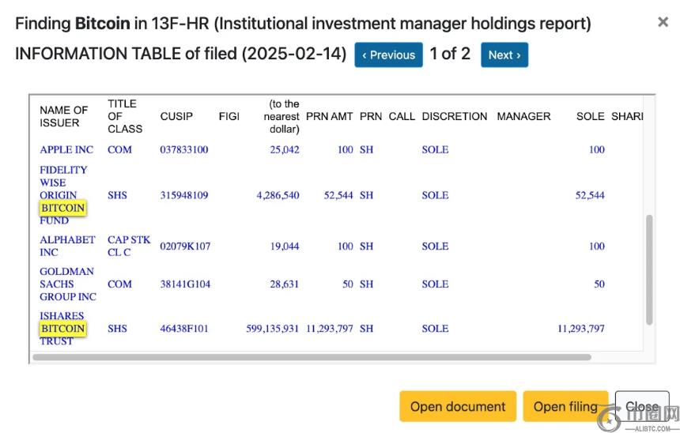Click the '1 of 2' page indicator
The width and height of the screenshot is (680, 433).
click(450, 54)
